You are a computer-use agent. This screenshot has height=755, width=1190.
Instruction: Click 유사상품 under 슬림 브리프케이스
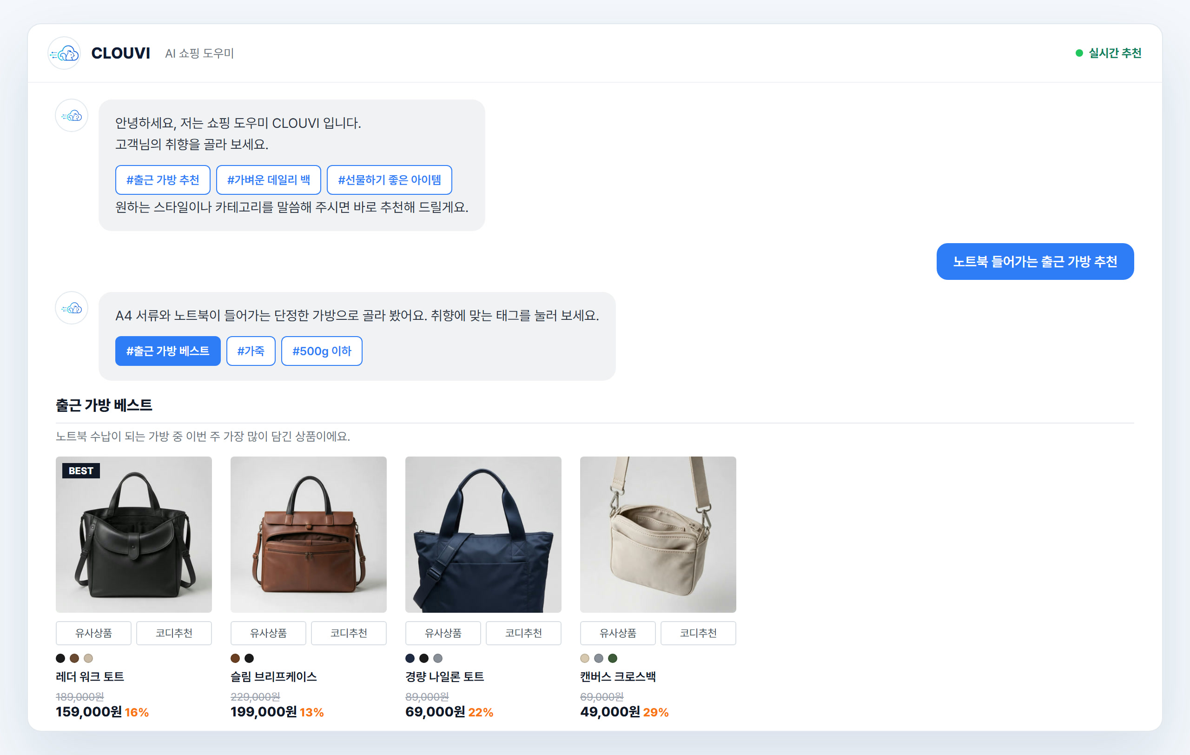click(x=268, y=633)
